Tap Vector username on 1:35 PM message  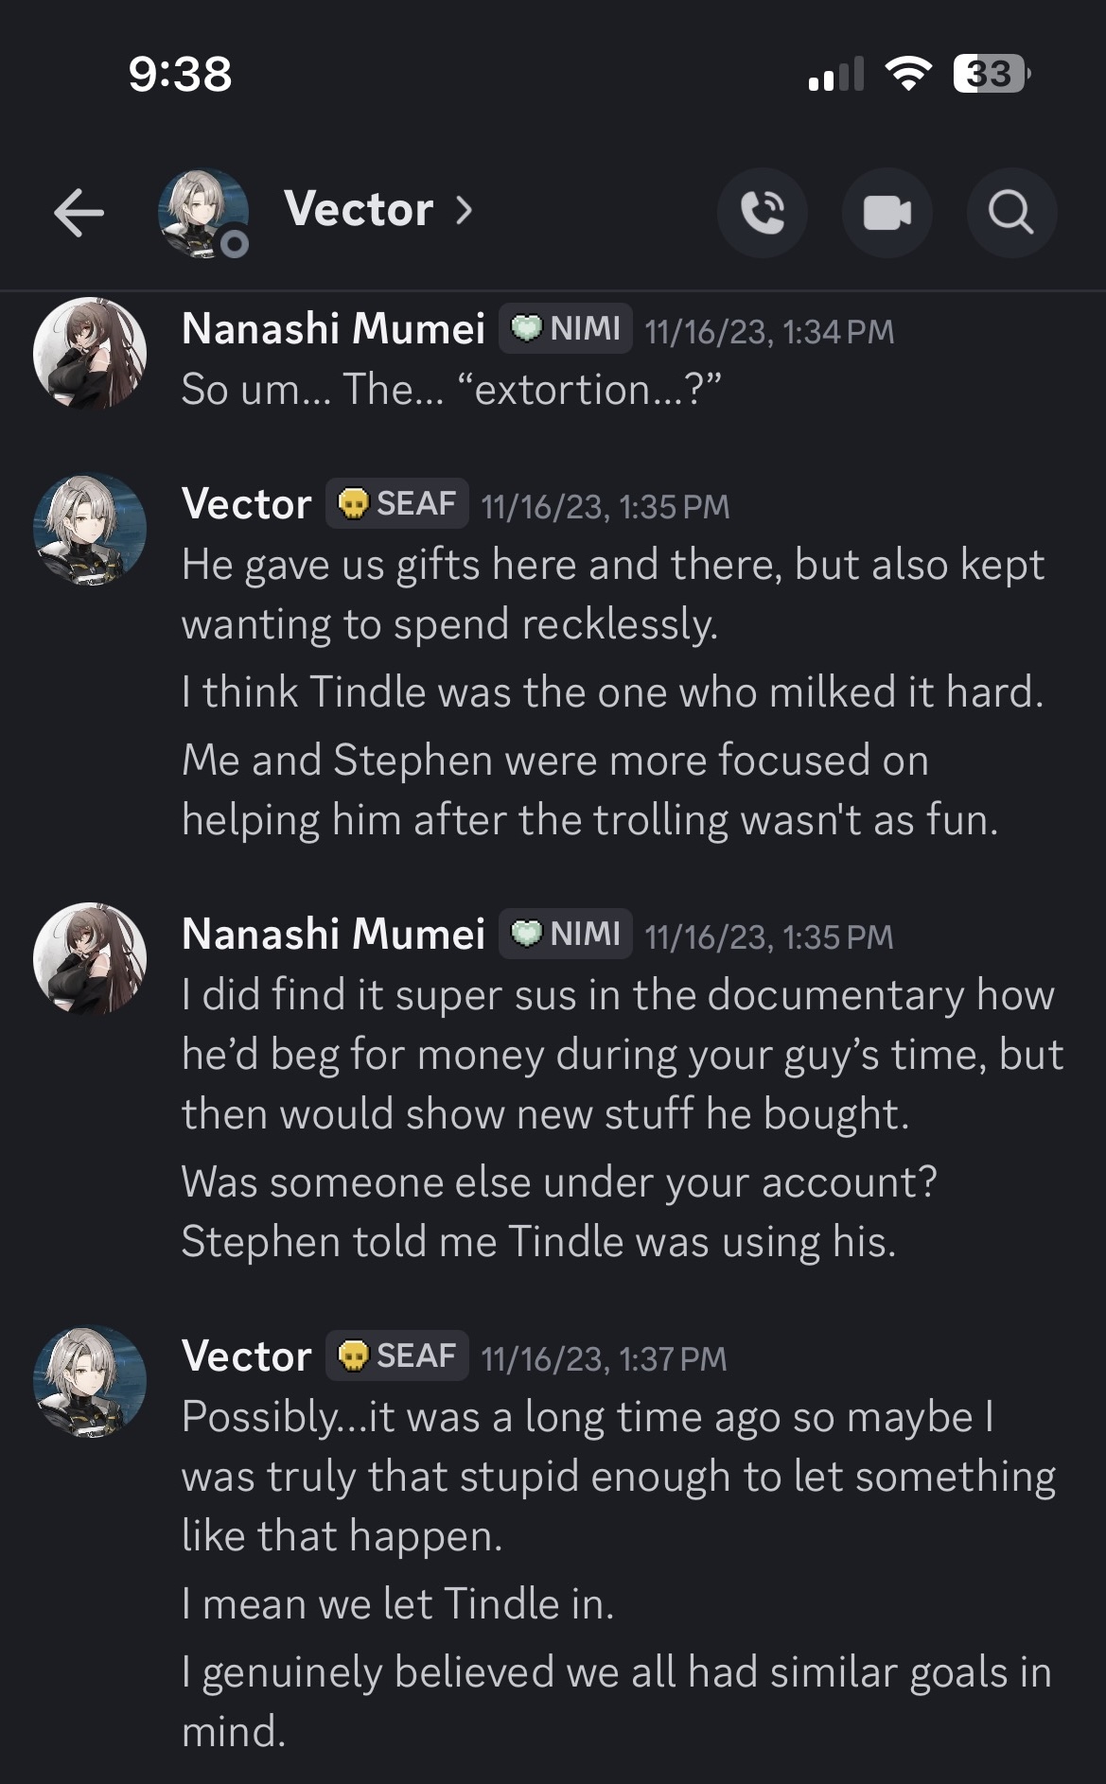tap(246, 504)
